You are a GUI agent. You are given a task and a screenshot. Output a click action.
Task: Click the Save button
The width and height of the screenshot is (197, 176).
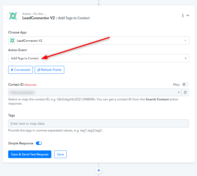pos(60,154)
